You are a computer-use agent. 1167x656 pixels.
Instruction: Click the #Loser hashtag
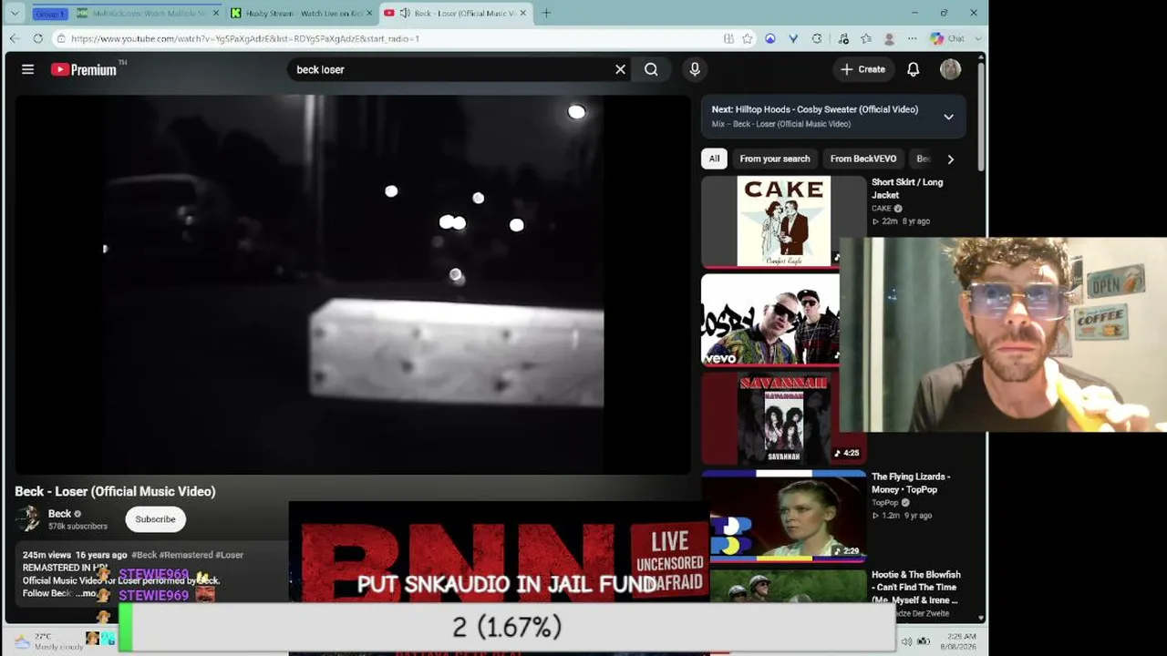pyautogui.click(x=230, y=554)
